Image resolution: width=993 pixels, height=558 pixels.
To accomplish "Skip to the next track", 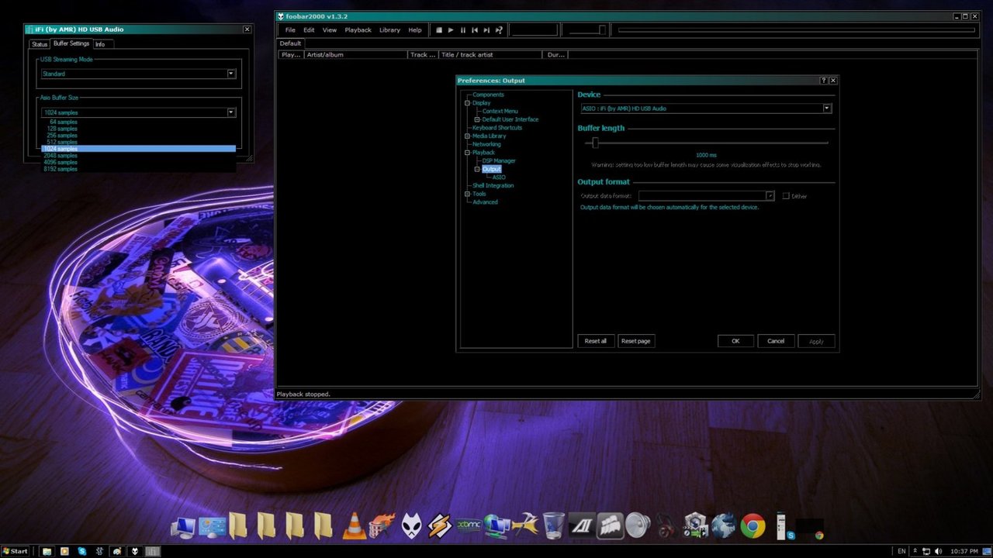I will (486, 30).
